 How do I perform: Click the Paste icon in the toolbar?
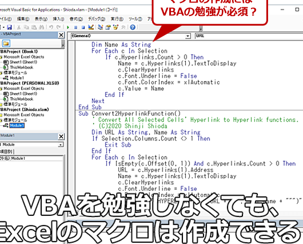tap(34, 27)
